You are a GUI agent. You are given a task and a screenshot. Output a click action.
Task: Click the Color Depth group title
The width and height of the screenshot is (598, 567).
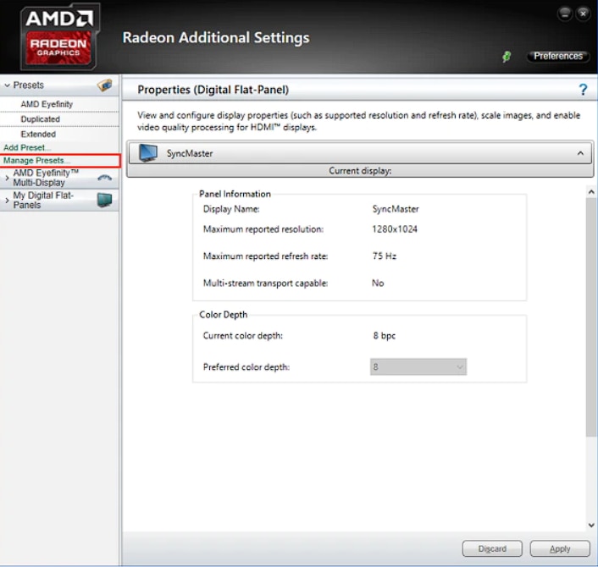click(224, 315)
